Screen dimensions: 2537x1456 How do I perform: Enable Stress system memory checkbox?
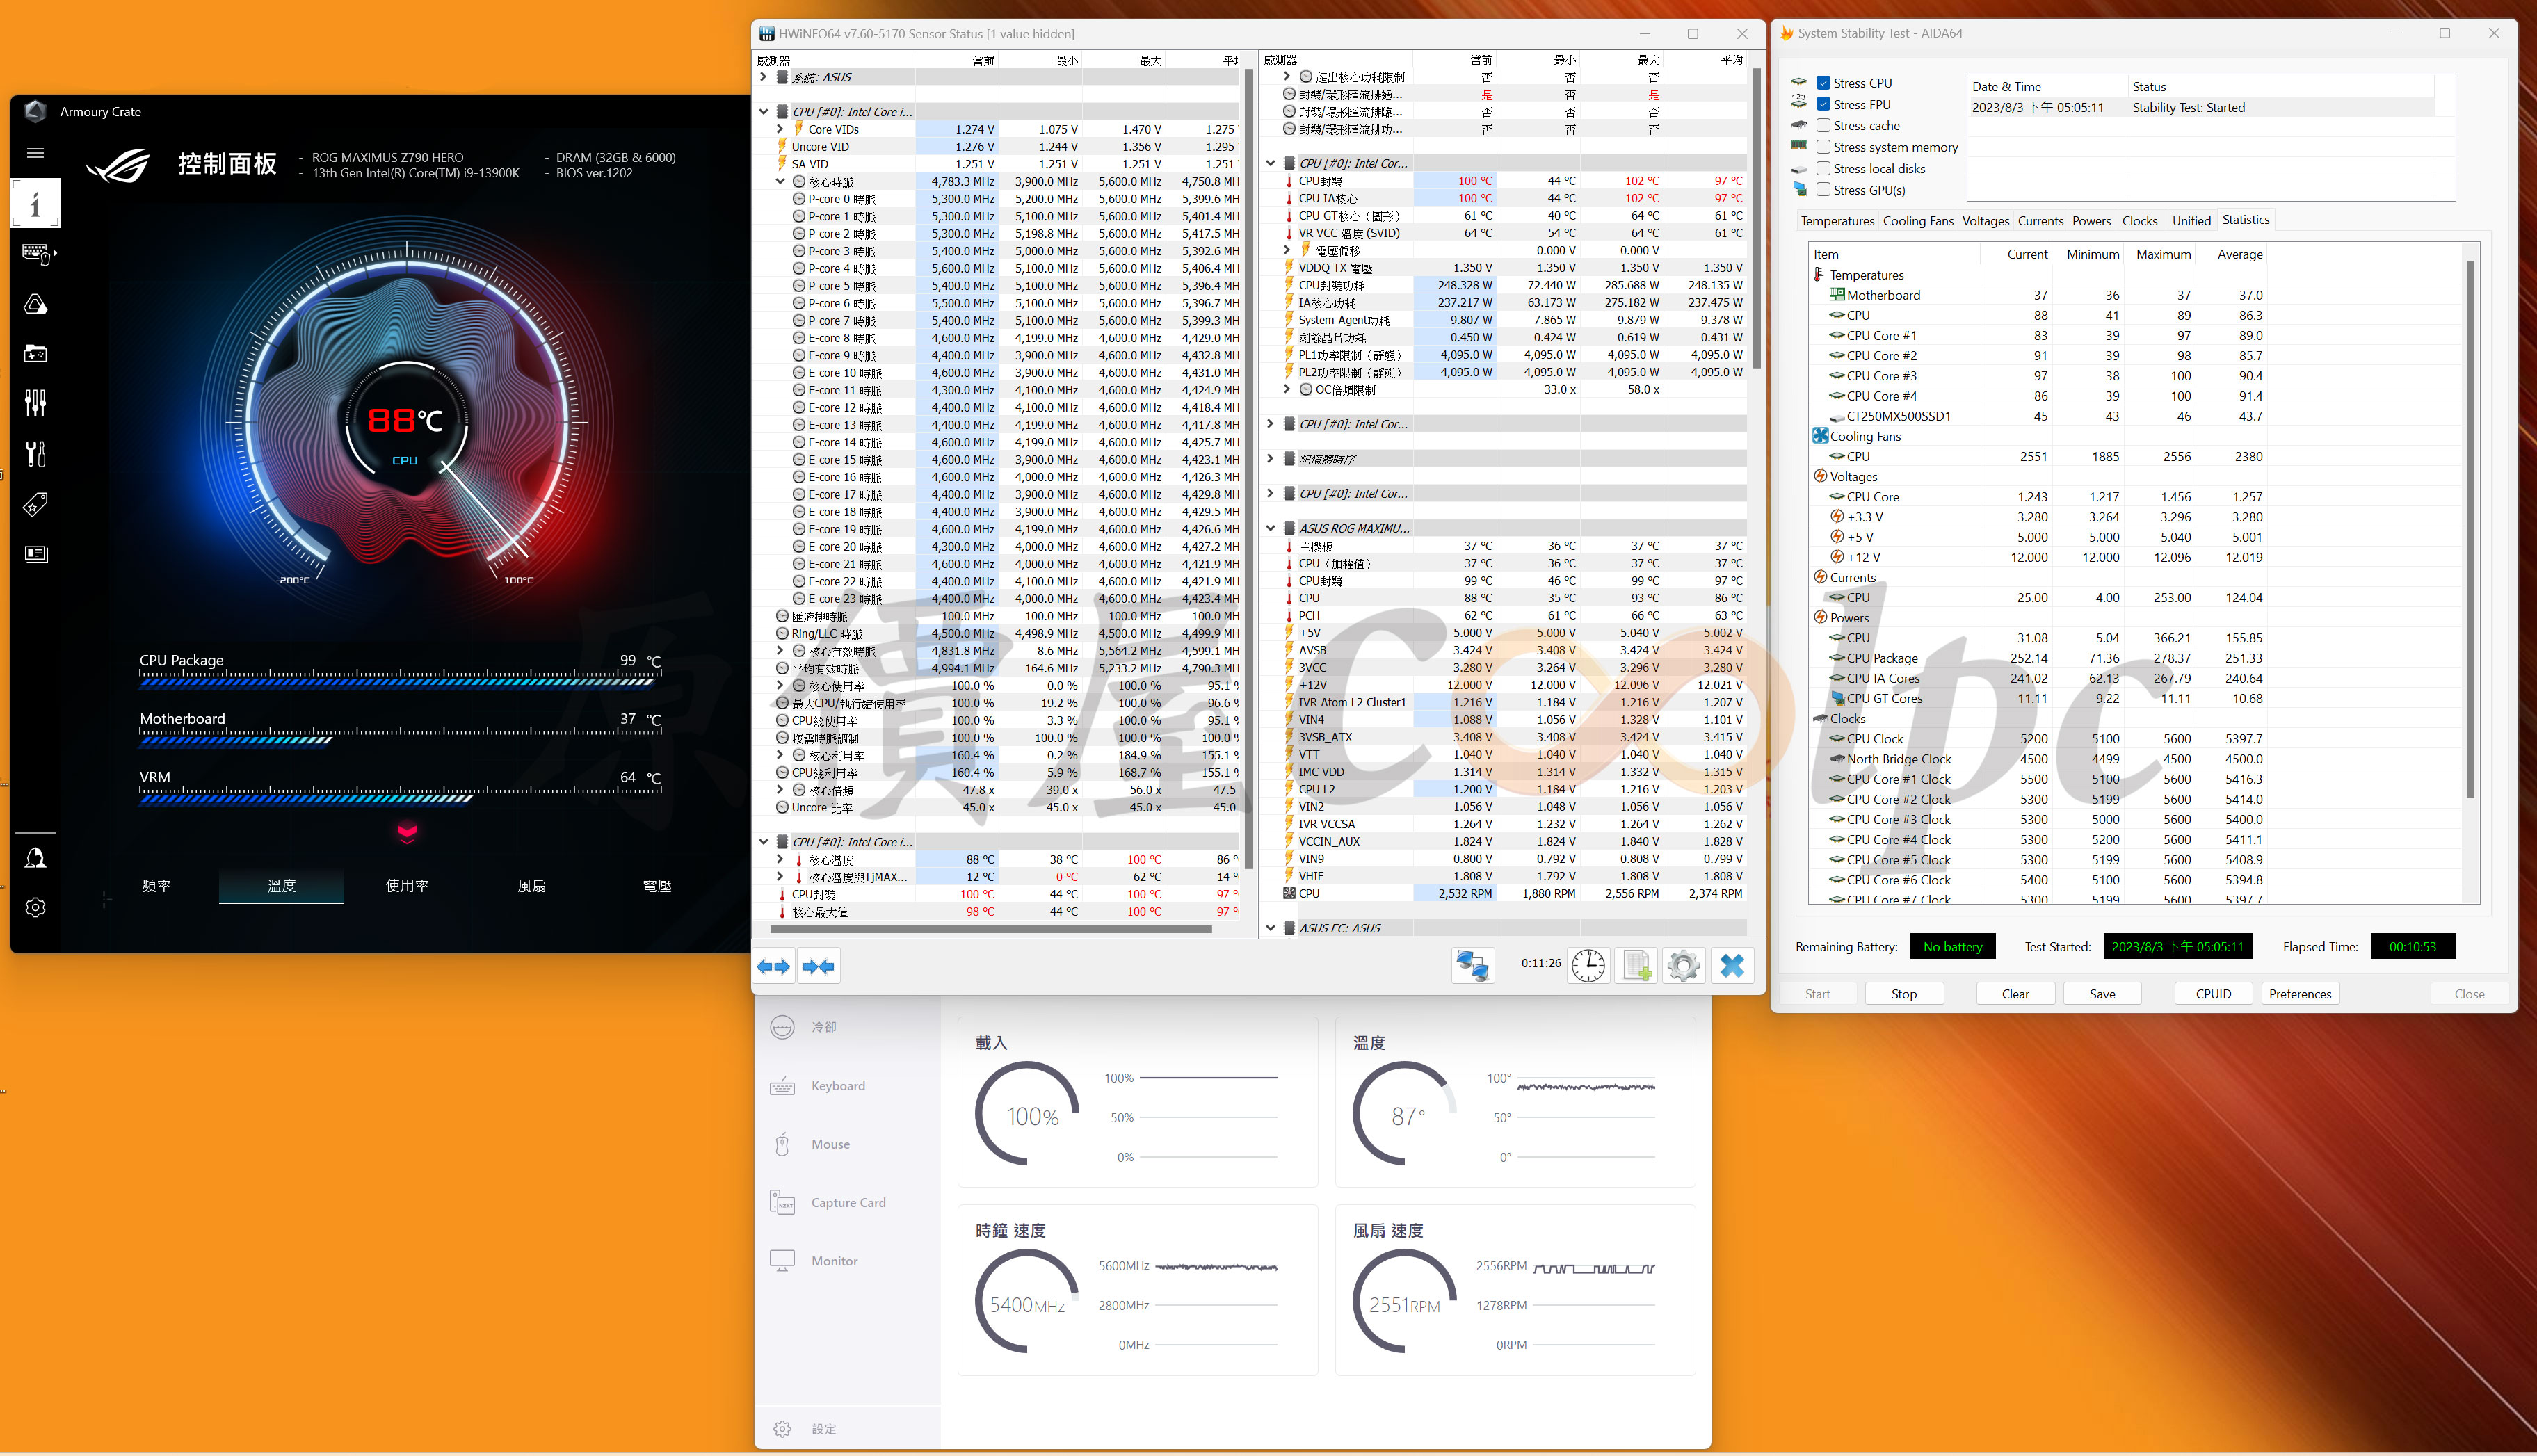1823,147
